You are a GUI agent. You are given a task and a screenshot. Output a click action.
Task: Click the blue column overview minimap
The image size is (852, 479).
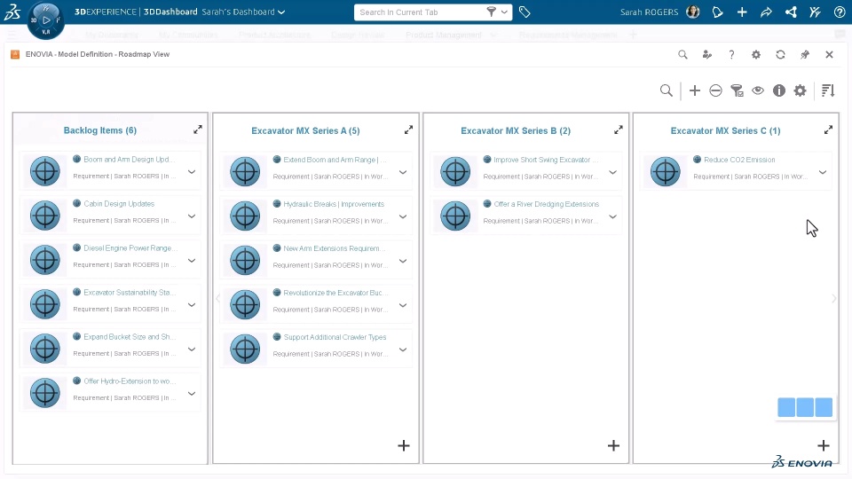click(x=805, y=407)
